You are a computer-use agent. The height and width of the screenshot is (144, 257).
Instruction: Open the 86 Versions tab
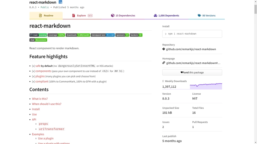[x=207, y=15]
